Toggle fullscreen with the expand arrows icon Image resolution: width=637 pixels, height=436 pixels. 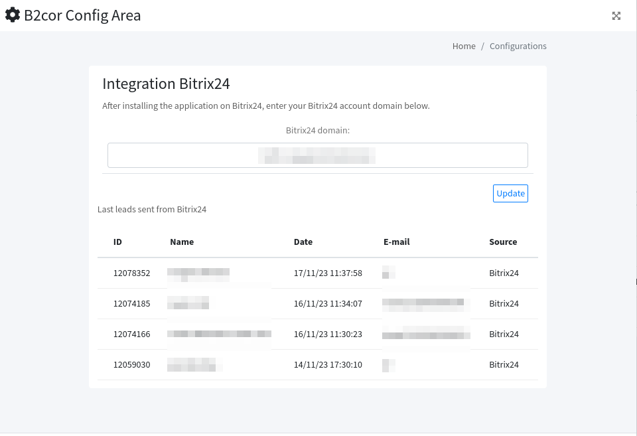click(616, 16)
